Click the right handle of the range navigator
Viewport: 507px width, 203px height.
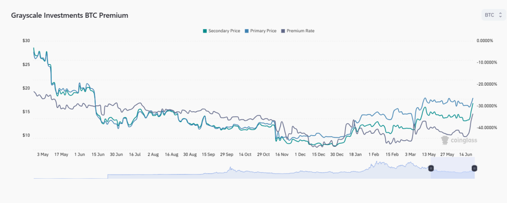pos(474,168)
